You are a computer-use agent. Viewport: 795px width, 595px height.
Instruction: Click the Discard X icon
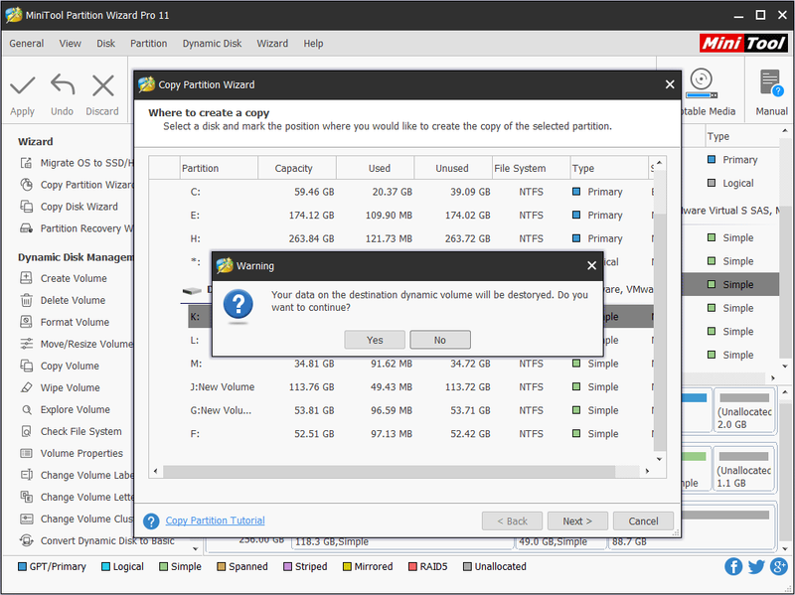point(103,85)
